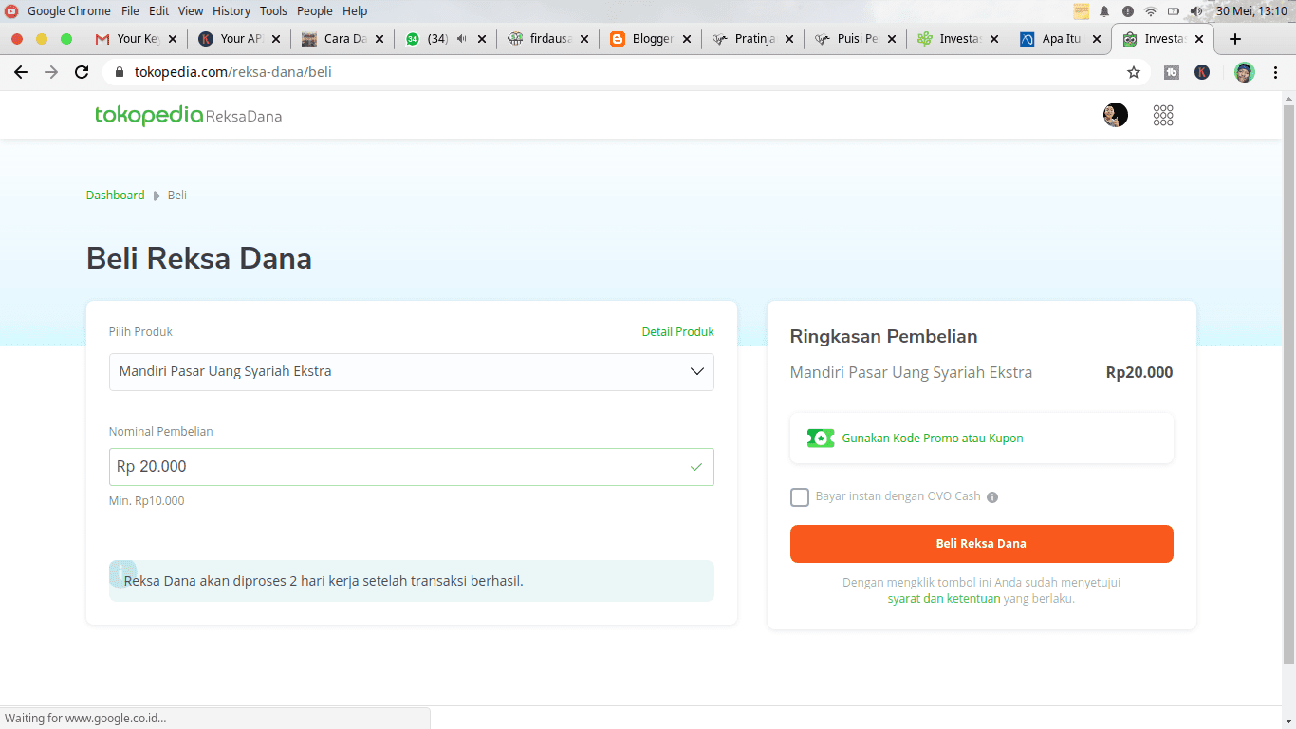
Task: Open the Tokopedia apps grid icon
Action: [x=1163, y=115]
